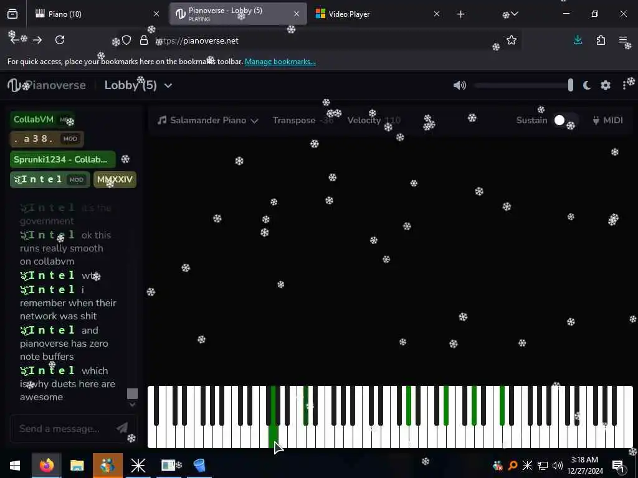Mute the Pianoverse volume speaker icon
Viewport: 638px width, 478px height.
pos(459,85)
